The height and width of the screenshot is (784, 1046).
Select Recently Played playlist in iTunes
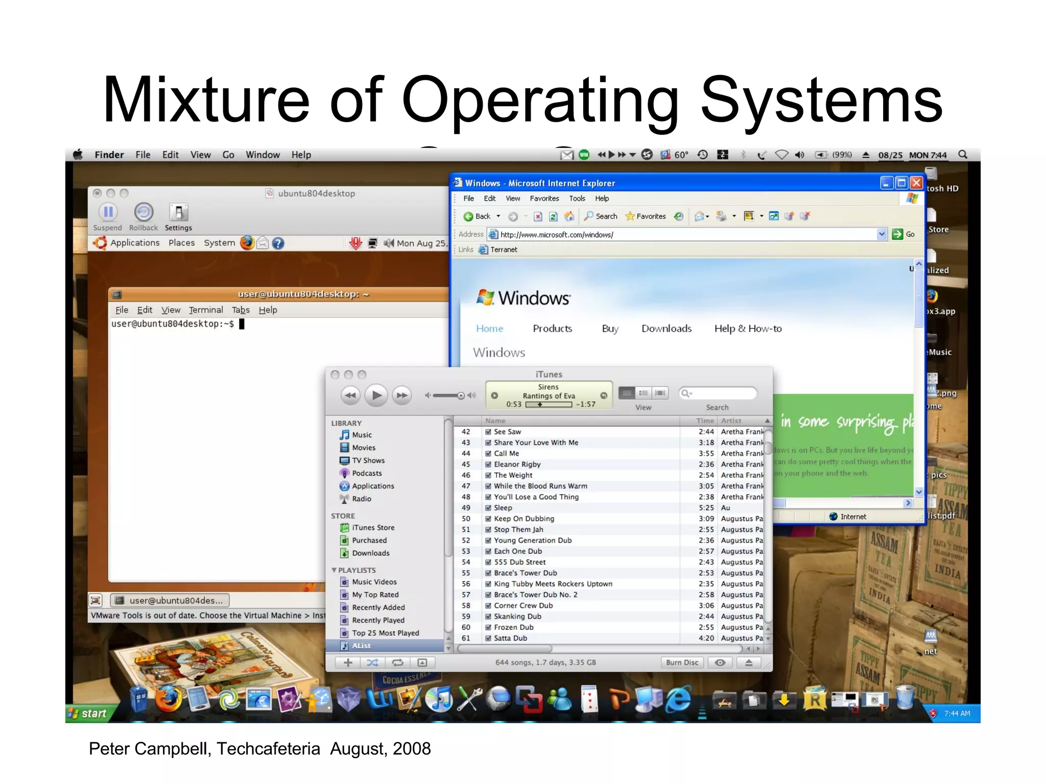click(378, 620)
